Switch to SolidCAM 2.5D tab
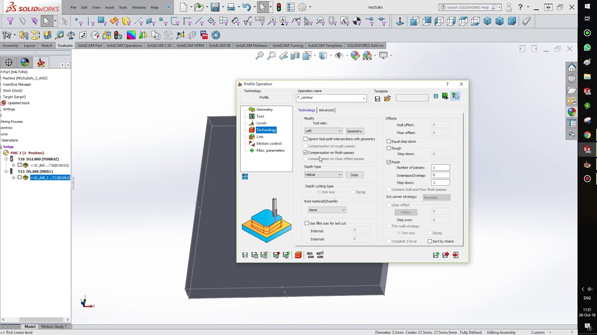 click(159, 46)
